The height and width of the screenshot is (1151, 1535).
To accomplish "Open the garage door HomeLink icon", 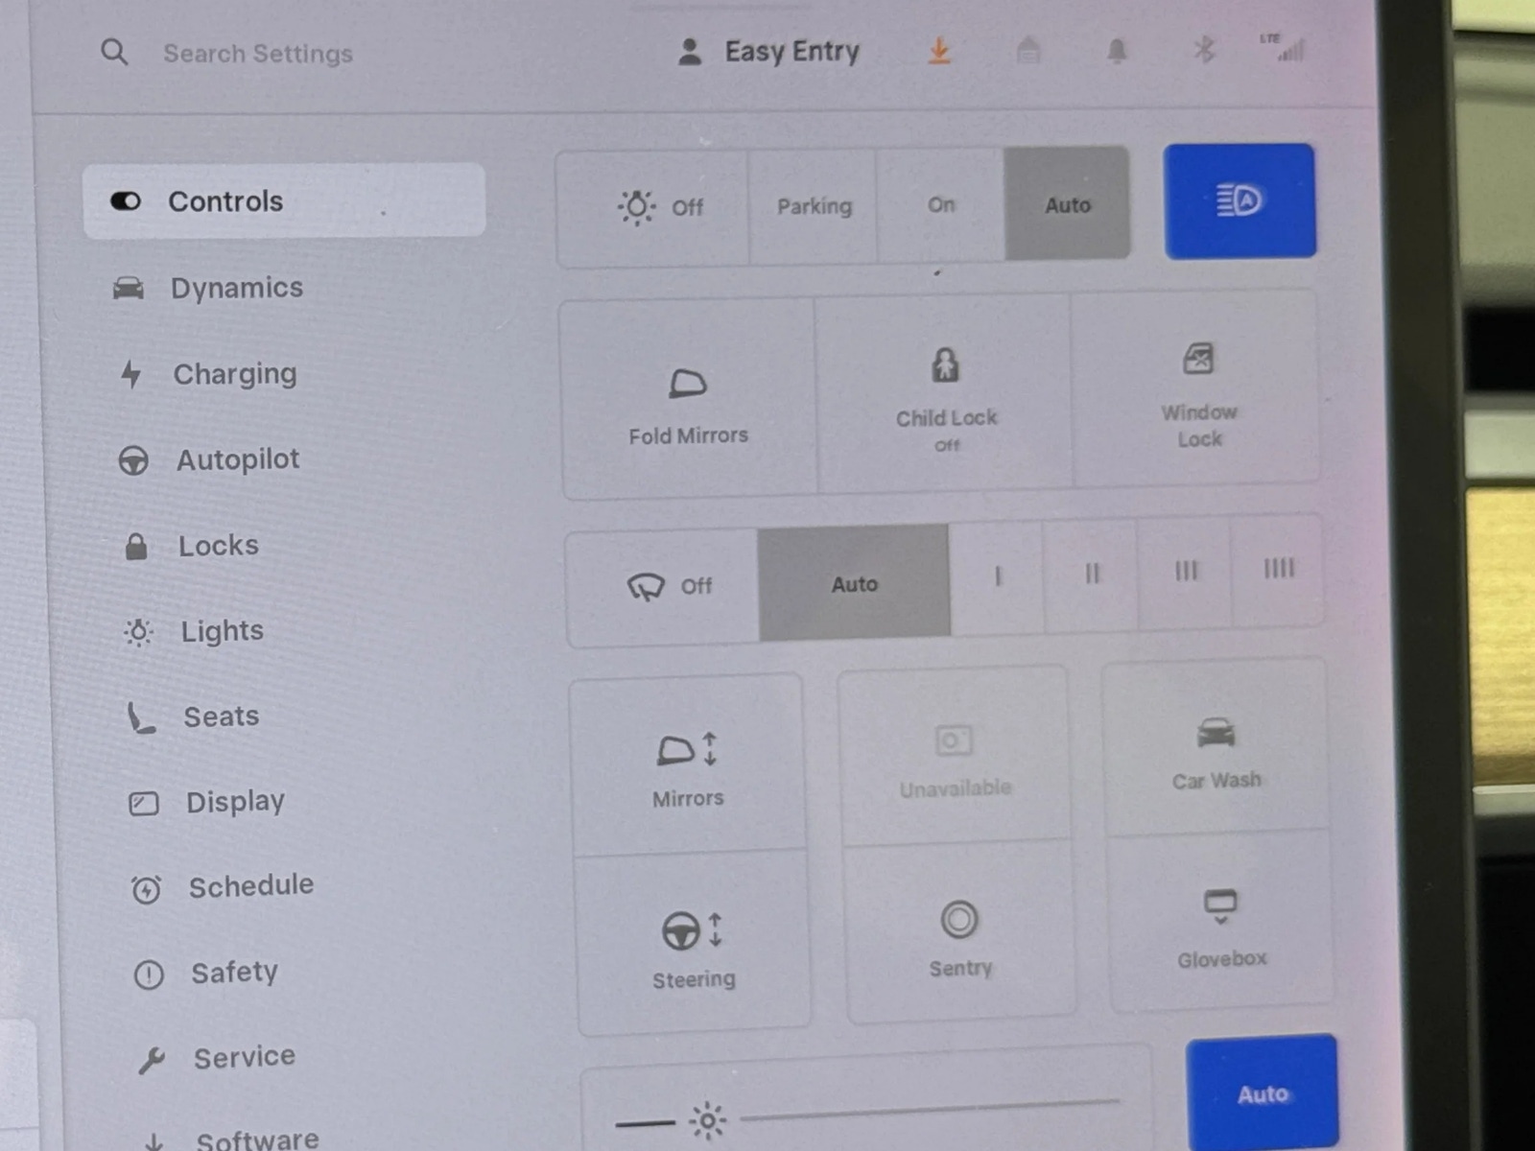I will click(x=1027, y=50).
